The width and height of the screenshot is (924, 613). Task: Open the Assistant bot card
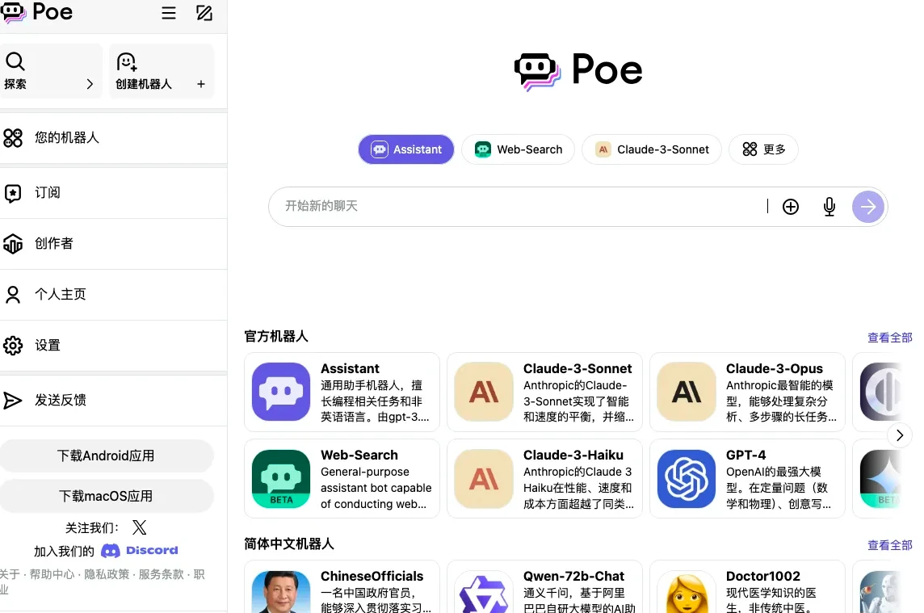click(x=342, y=392)
